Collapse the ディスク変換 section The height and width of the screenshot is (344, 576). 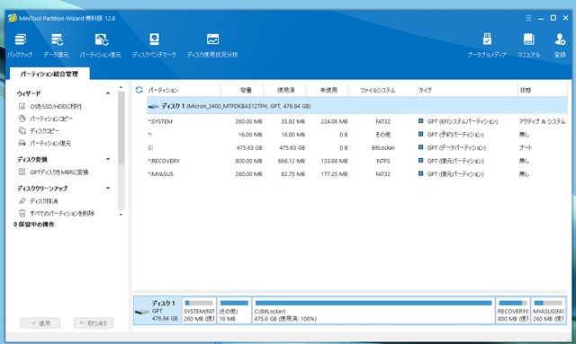(108, 159)
